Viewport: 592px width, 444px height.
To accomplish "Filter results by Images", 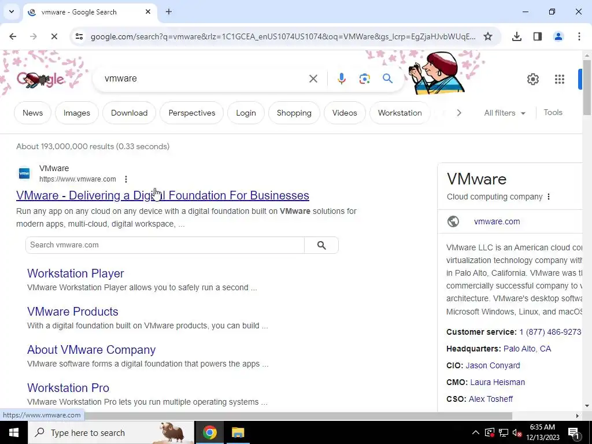I will (77, 113).
